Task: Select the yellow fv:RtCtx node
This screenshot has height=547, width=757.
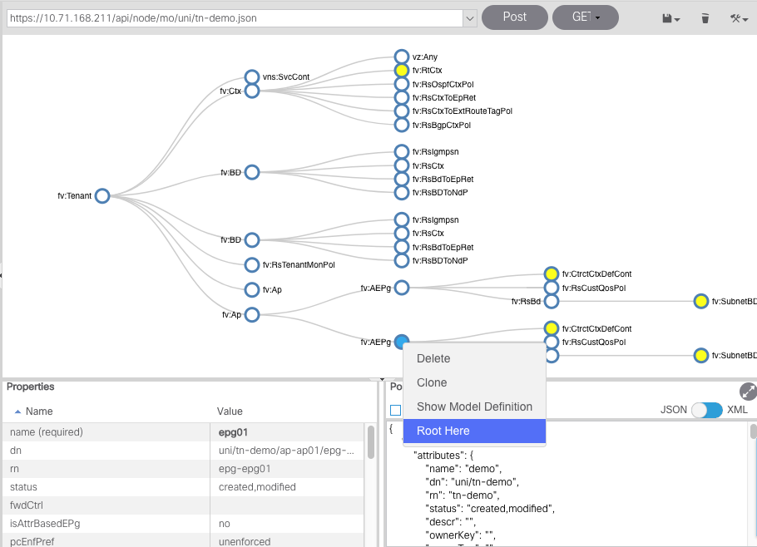Action: pos(402,71)
